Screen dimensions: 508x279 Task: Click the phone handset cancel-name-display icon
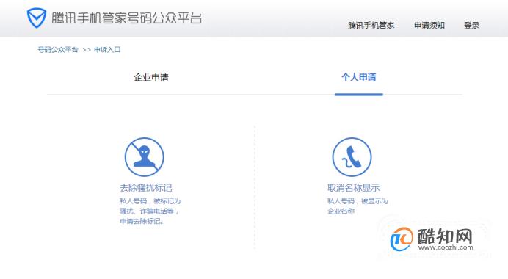[352, 157]
